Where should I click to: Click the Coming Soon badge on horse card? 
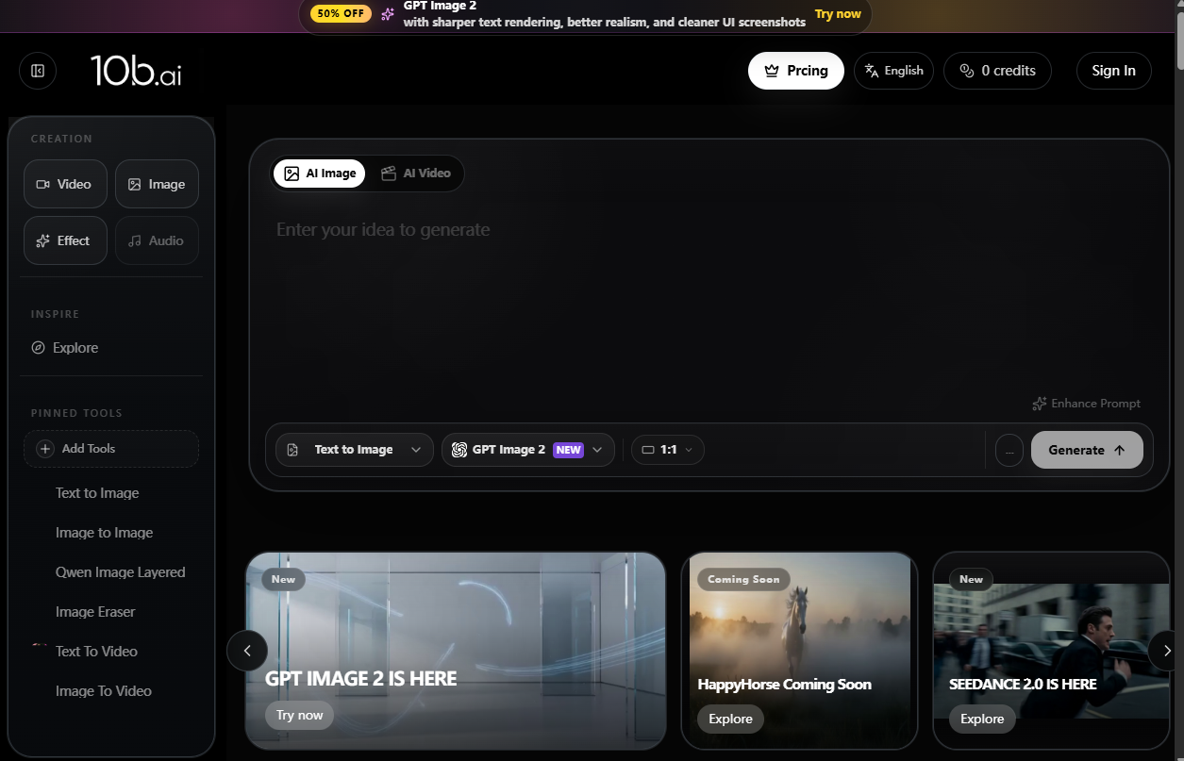[x=744, y=580]
